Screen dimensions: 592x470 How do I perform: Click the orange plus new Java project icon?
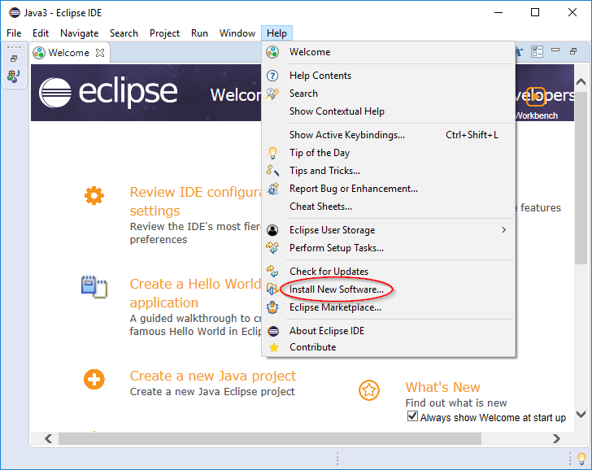(x=94, y=379)
